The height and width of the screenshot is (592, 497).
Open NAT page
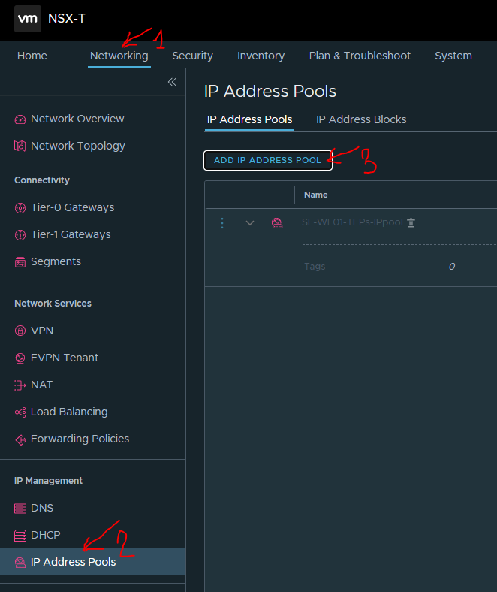tap(41, 385)
